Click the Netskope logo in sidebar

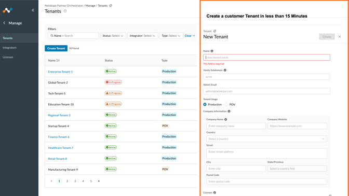[x=7, y=10]
